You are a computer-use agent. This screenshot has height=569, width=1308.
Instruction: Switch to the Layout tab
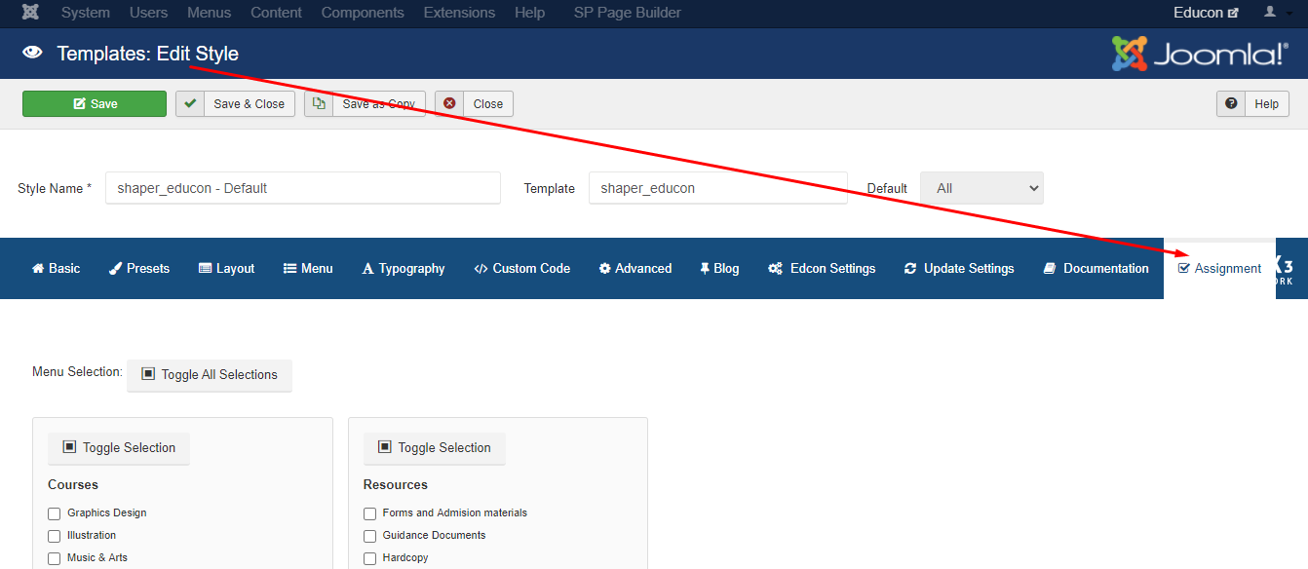pos(226,268)
